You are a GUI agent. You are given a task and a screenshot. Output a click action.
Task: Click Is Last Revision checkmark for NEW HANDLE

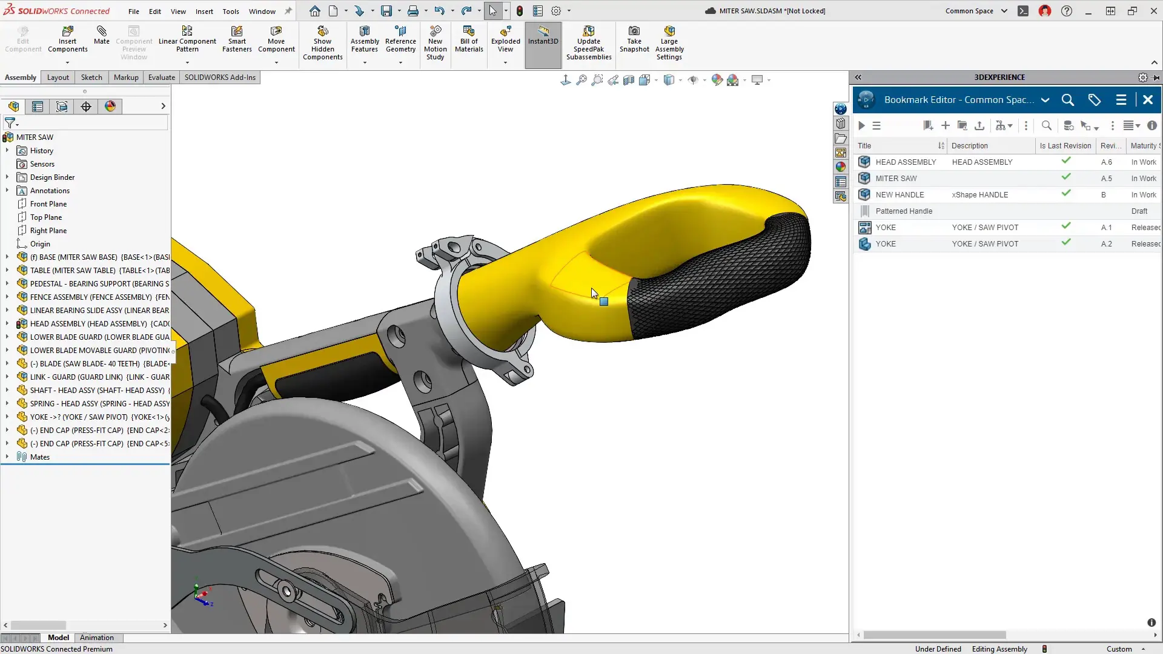[1066, 194]
